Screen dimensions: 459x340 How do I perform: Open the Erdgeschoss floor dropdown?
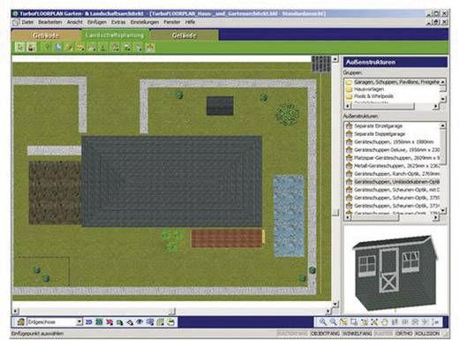click(x=79, y=322)
